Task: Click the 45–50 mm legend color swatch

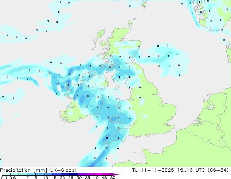Action: pyautogui.click(x=107, y=174)
